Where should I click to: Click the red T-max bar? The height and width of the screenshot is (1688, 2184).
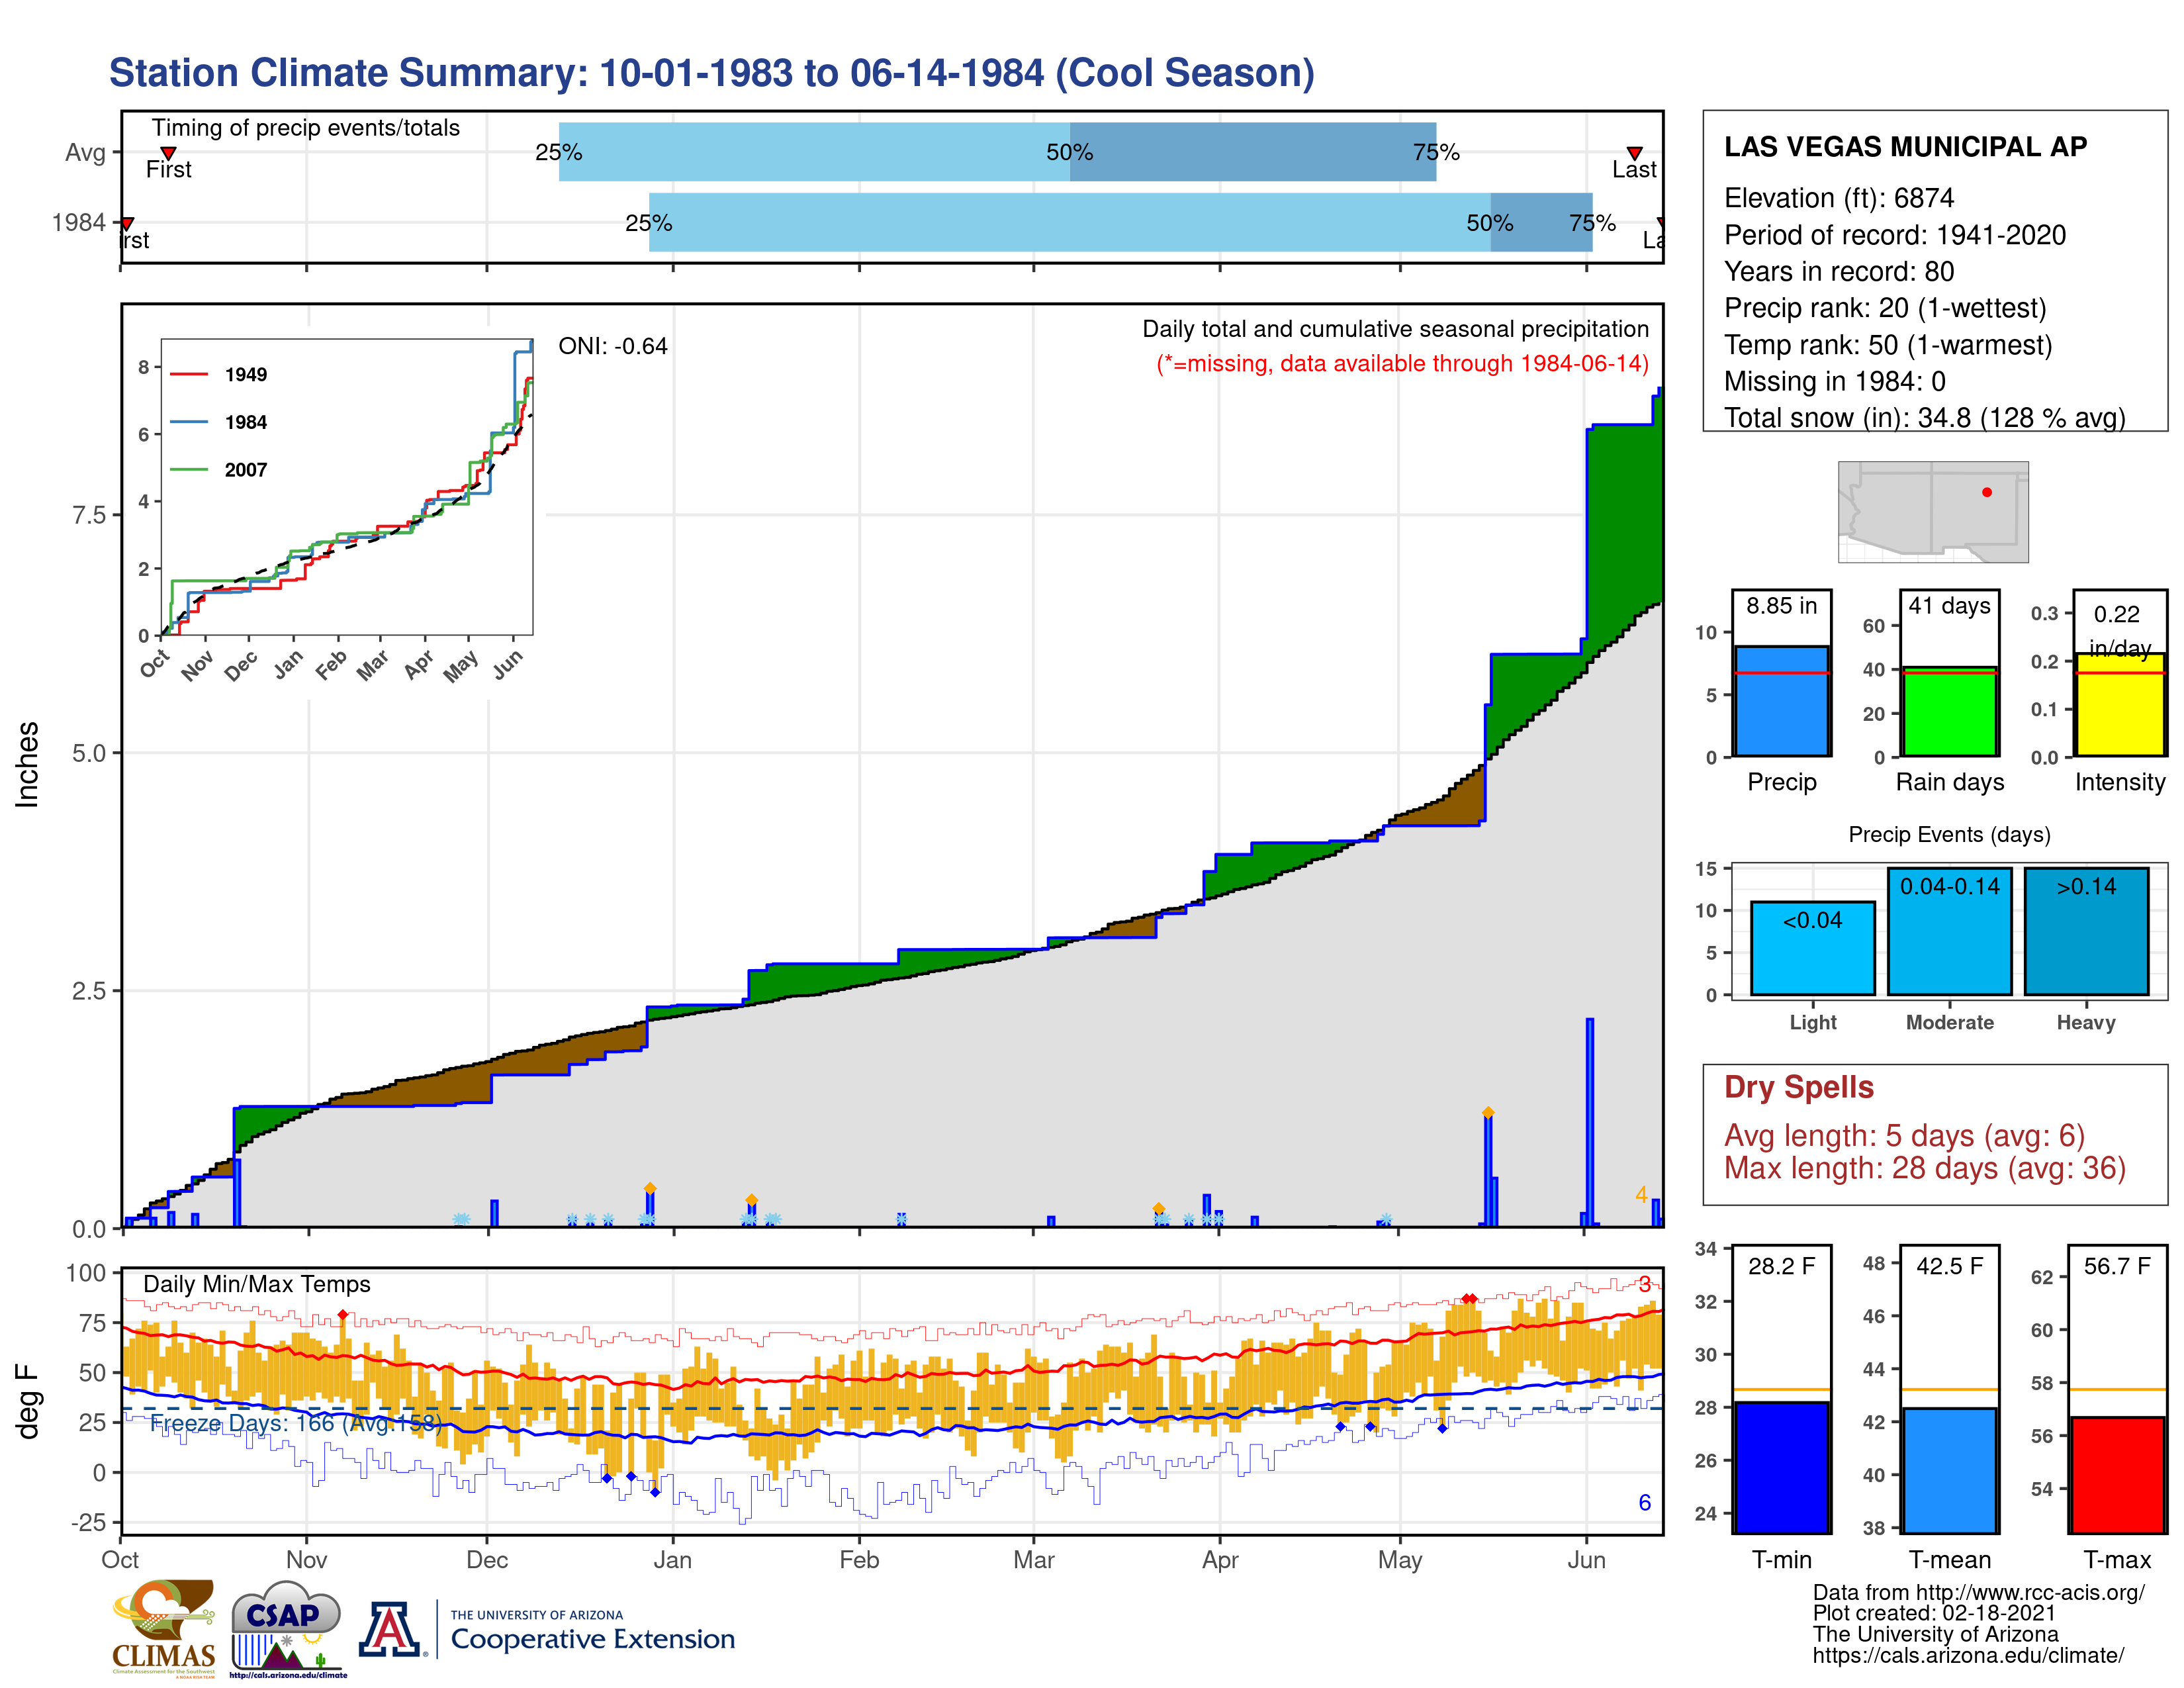pyautogui.click(x=2118, y=1474)
